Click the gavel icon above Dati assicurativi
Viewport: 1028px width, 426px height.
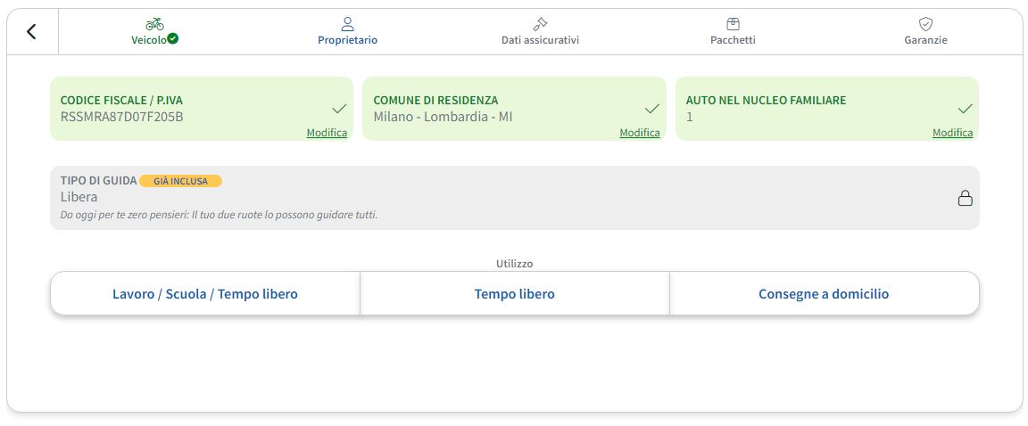tap(540, 24)
